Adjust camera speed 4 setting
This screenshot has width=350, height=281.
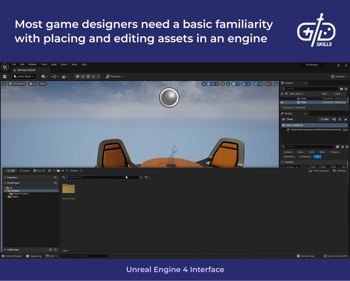tap(268, 84)
